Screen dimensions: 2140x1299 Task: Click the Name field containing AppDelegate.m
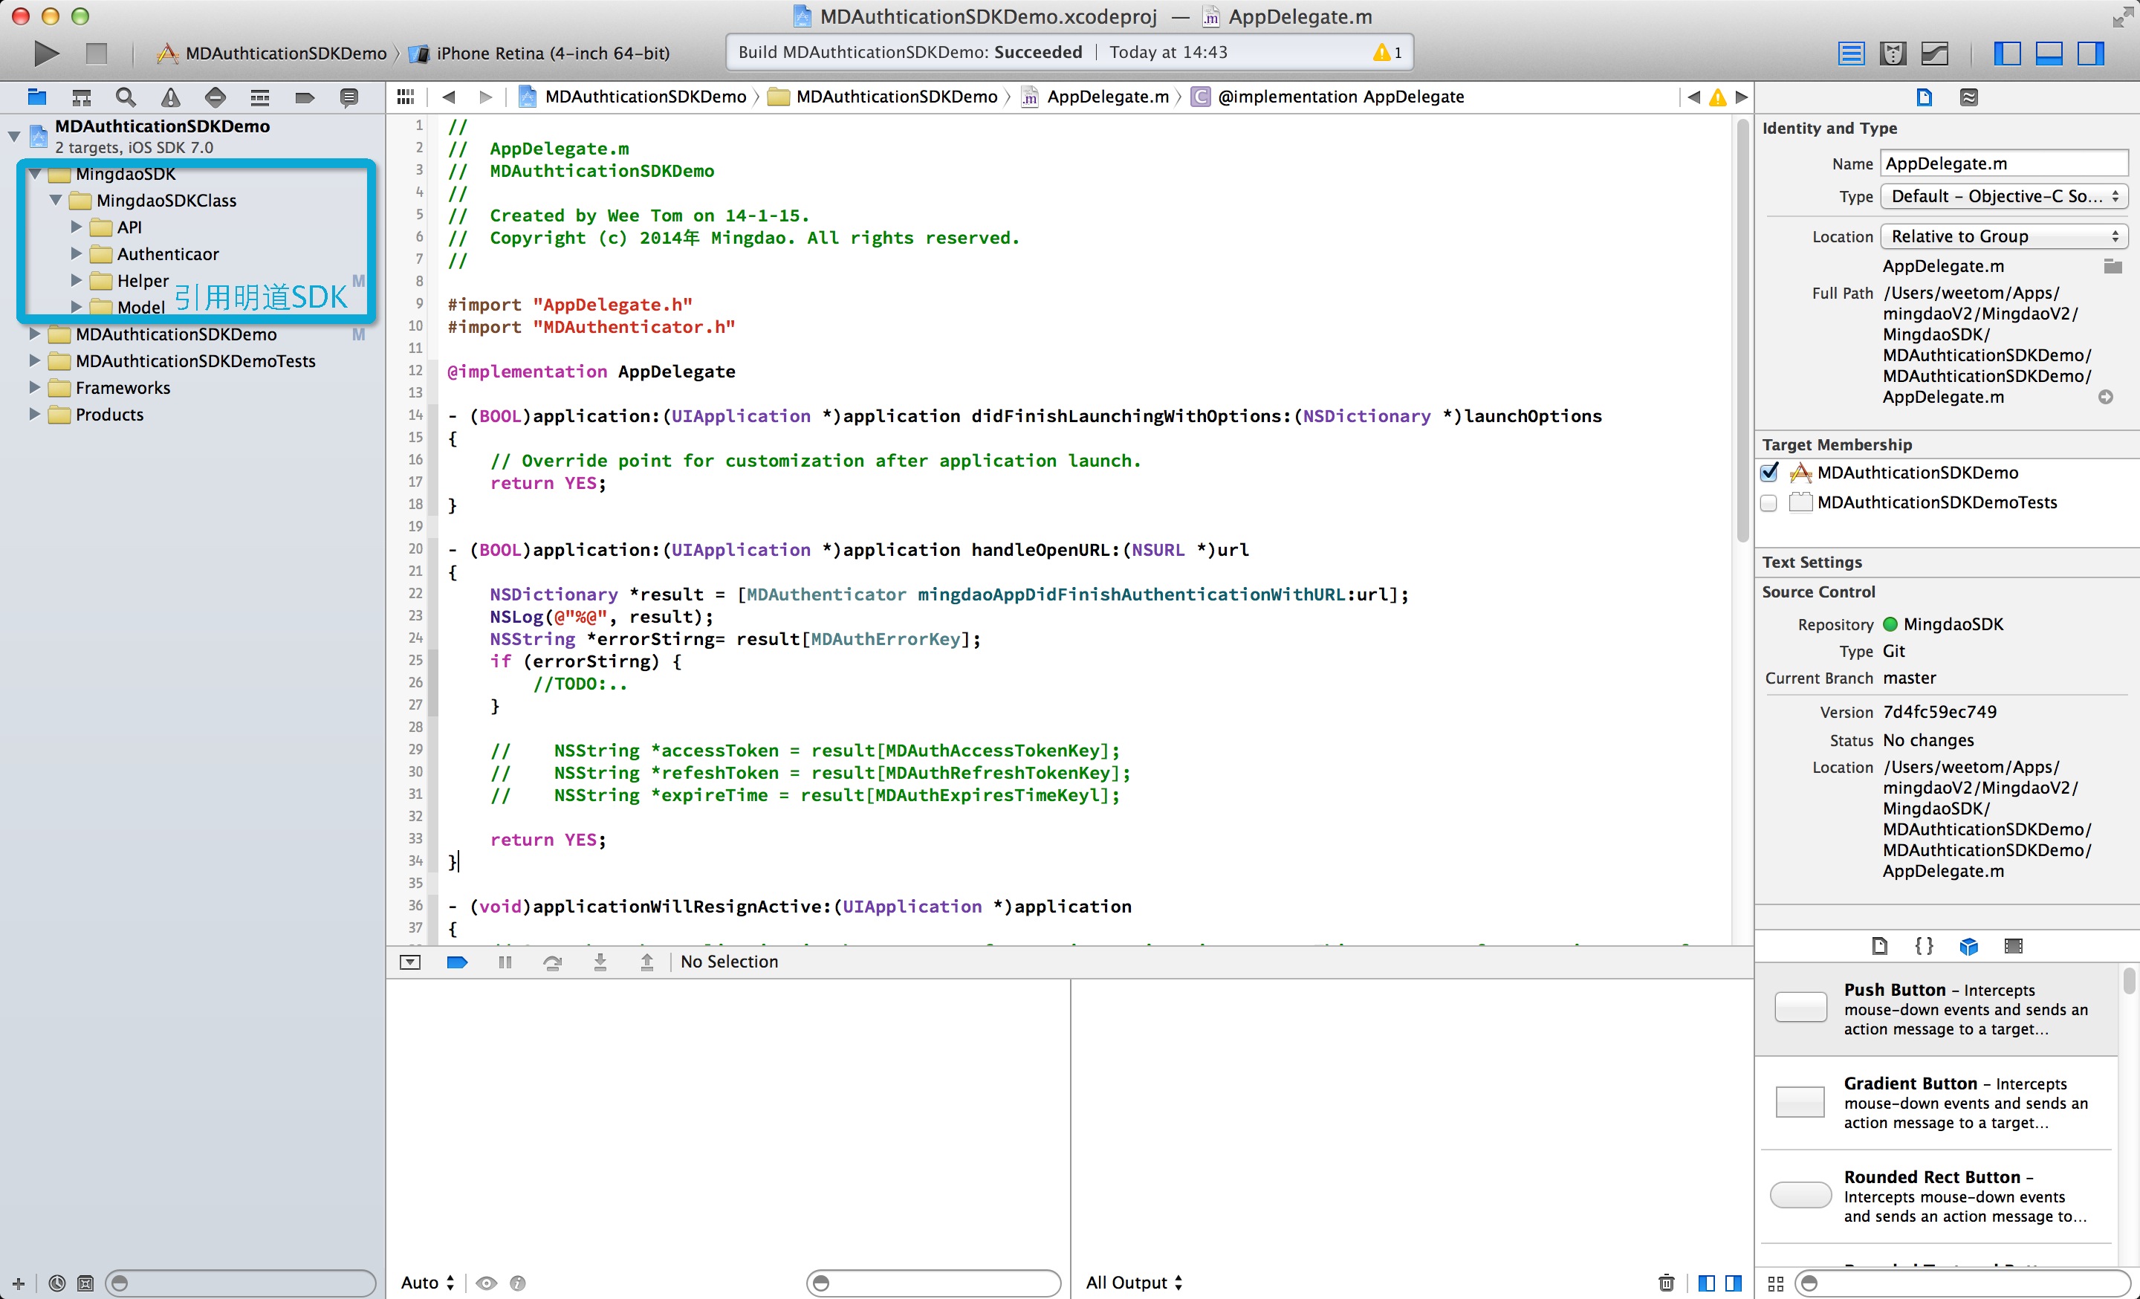[2003, 163]
